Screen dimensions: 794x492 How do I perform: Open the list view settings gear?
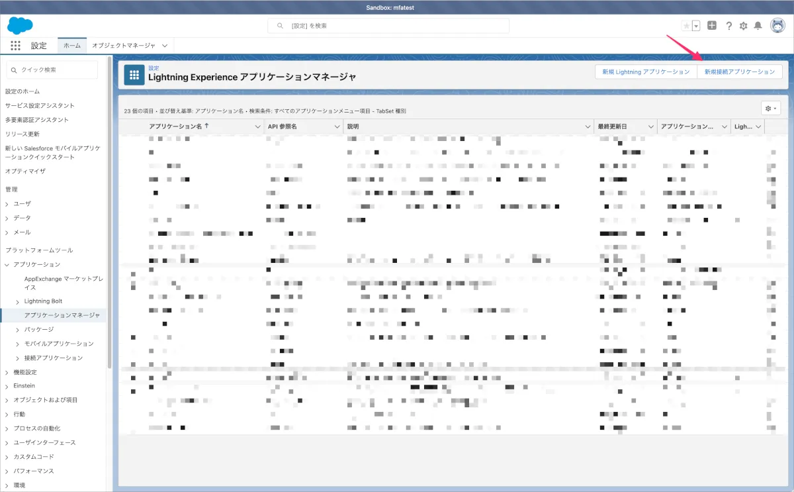click(x=772, y=108)
